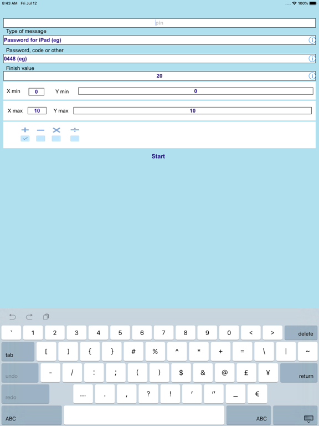
Task: Switch to letters with left ABC key
Action: pyautogui.click(x=32, y=415)
